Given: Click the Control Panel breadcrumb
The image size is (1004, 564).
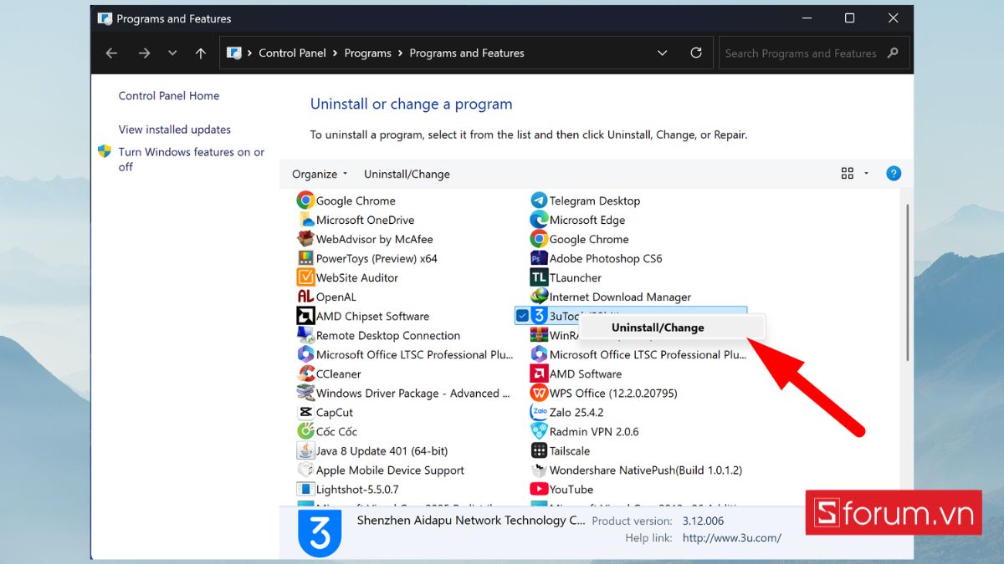Looking at the screenshot, I should (293, 53).
